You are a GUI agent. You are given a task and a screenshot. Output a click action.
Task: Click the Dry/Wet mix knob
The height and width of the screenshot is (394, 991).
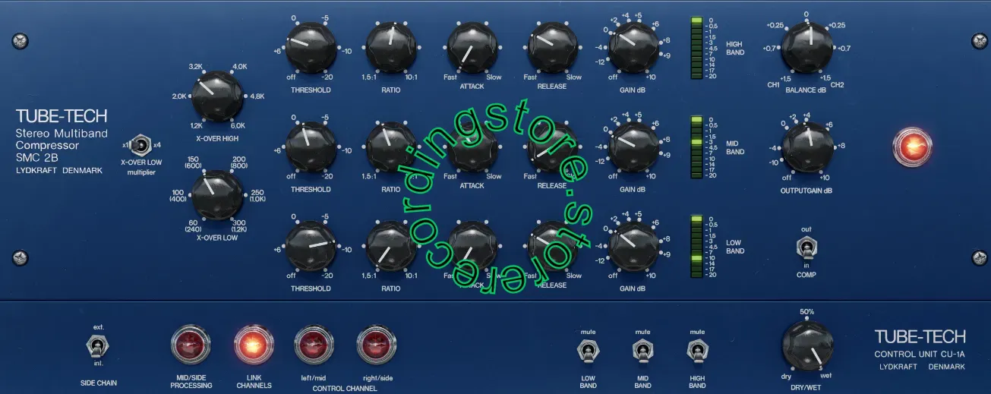tap(806, 345)
